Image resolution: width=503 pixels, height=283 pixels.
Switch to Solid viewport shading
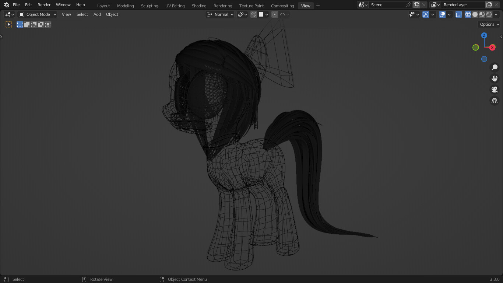click(x=475, y=14)
